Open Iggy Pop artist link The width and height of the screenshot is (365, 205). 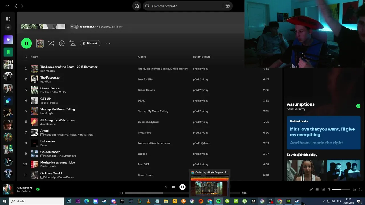point(46,81)
